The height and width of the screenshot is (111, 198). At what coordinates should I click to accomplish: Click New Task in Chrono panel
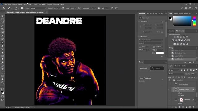pos(144,68)
